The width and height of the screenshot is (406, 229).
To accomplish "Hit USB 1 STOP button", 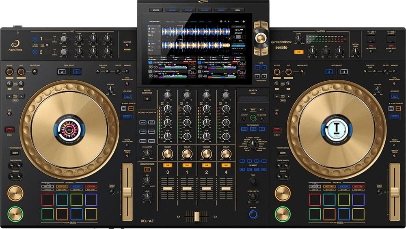I will (371, 51).
